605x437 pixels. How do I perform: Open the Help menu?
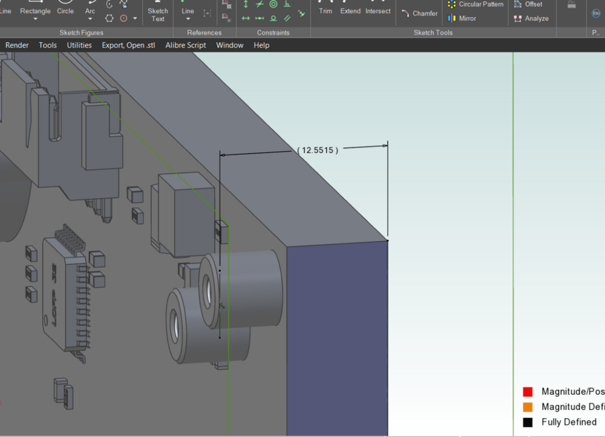(x=261, y=45)
